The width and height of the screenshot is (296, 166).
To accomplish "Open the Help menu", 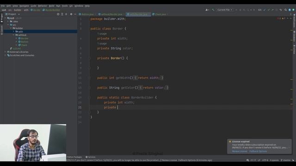I will pos(87,6).
